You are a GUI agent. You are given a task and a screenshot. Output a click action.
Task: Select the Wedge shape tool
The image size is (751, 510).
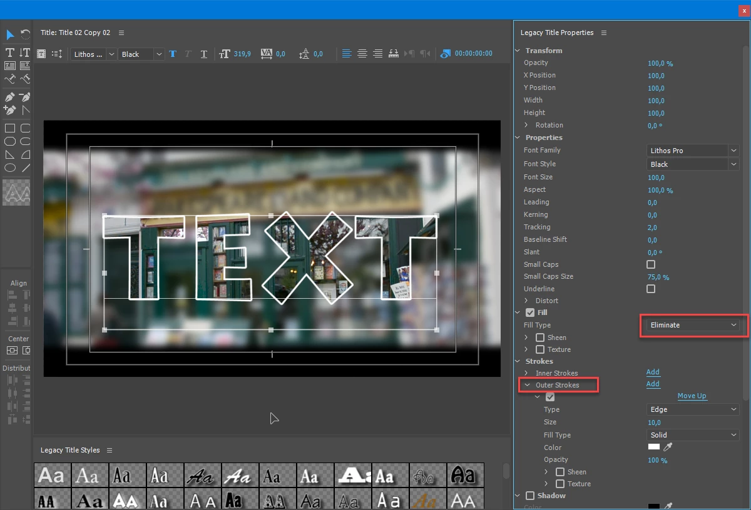tap(10, 154)
